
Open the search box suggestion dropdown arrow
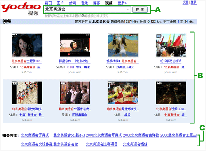(128, 9)
